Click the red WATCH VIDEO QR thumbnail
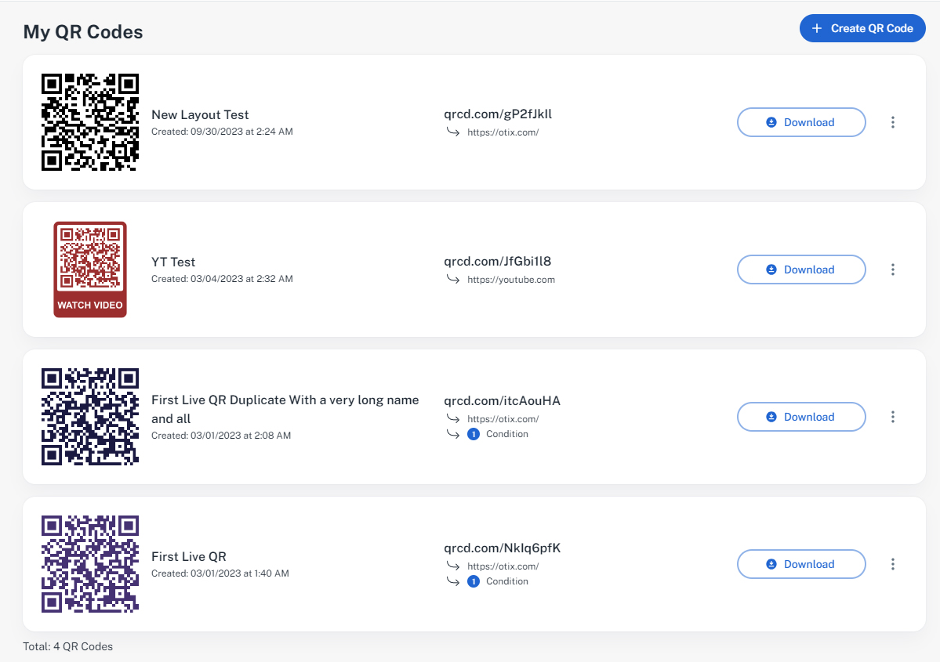 (89, 270)
